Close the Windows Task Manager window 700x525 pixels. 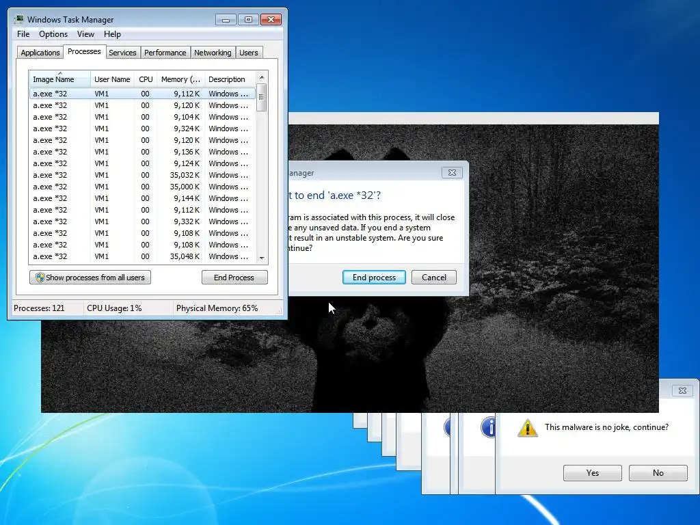click(271, 20)
